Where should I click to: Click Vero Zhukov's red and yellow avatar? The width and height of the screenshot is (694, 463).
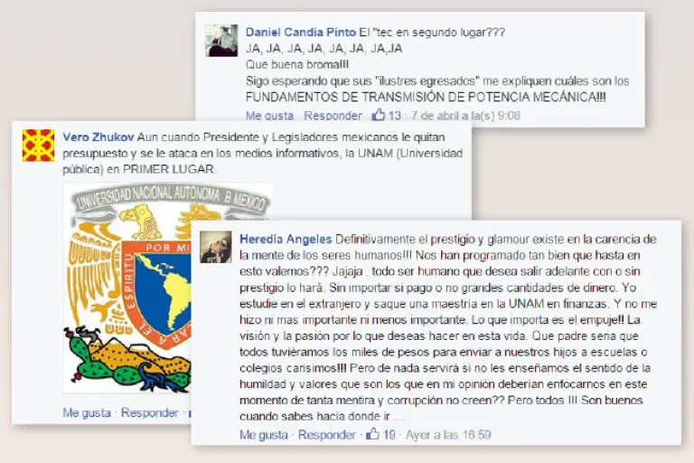[x=39, y=146]
